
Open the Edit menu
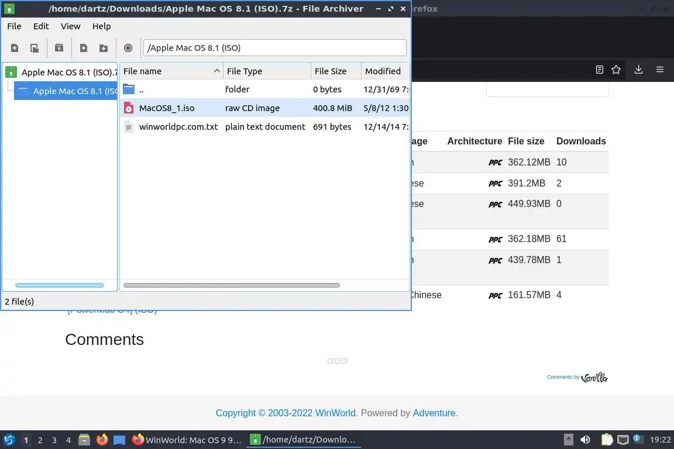(x=41, y=26)
